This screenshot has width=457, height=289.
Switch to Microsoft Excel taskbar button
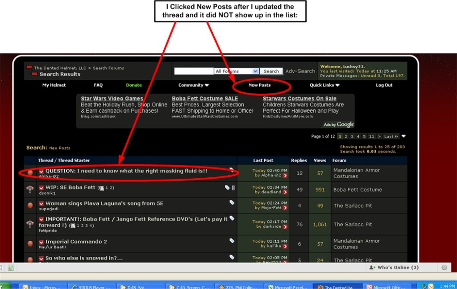[x=289, y=287]
